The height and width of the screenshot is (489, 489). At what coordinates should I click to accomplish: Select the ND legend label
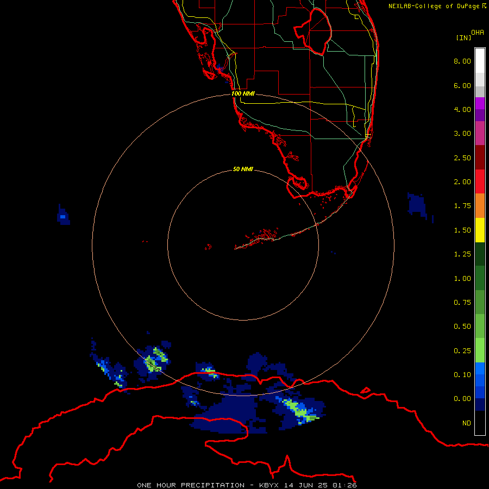tap(467, 423)
